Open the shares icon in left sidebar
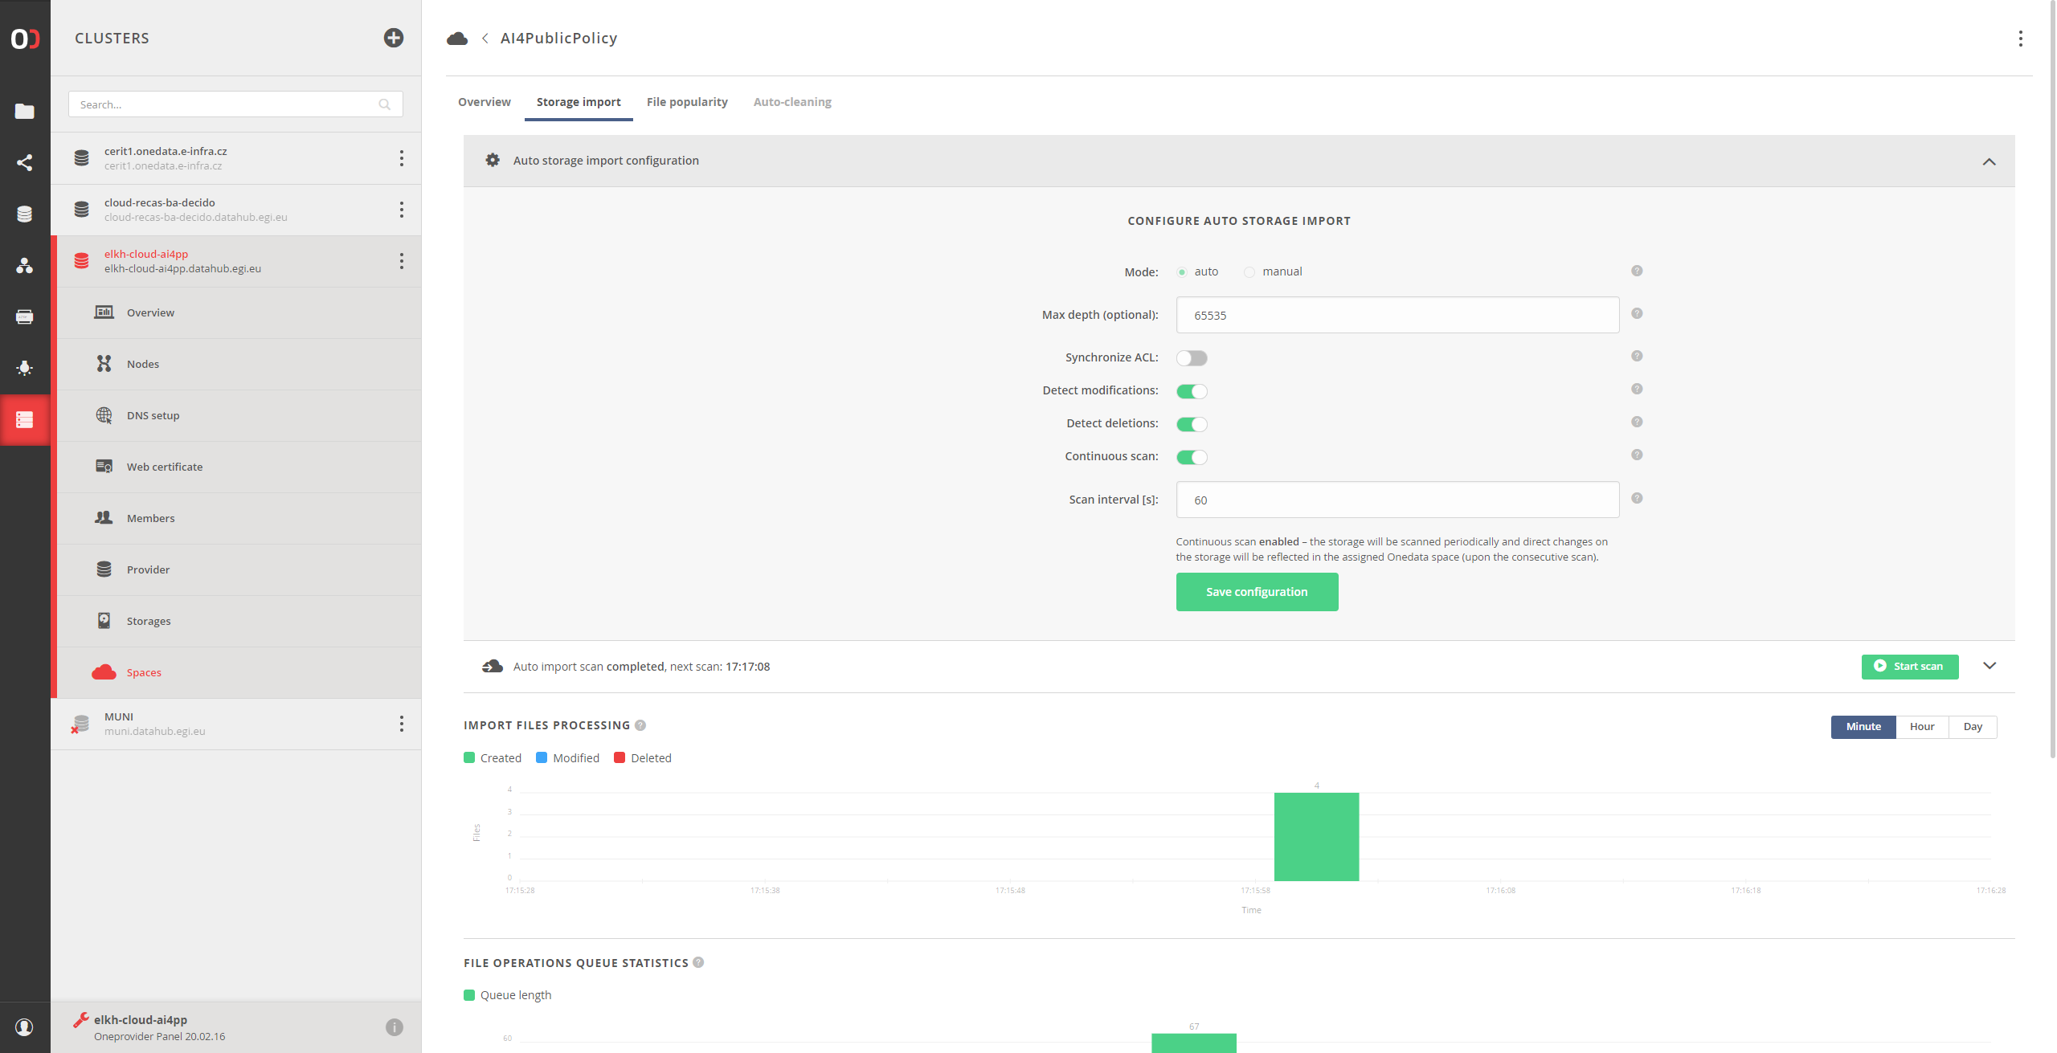 pos(25,163)
